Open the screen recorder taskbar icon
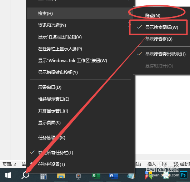190x182 pixels. [x=79, y=176]
